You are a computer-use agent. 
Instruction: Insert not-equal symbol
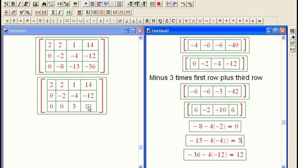pyautogui.click(x=226, y=21)
